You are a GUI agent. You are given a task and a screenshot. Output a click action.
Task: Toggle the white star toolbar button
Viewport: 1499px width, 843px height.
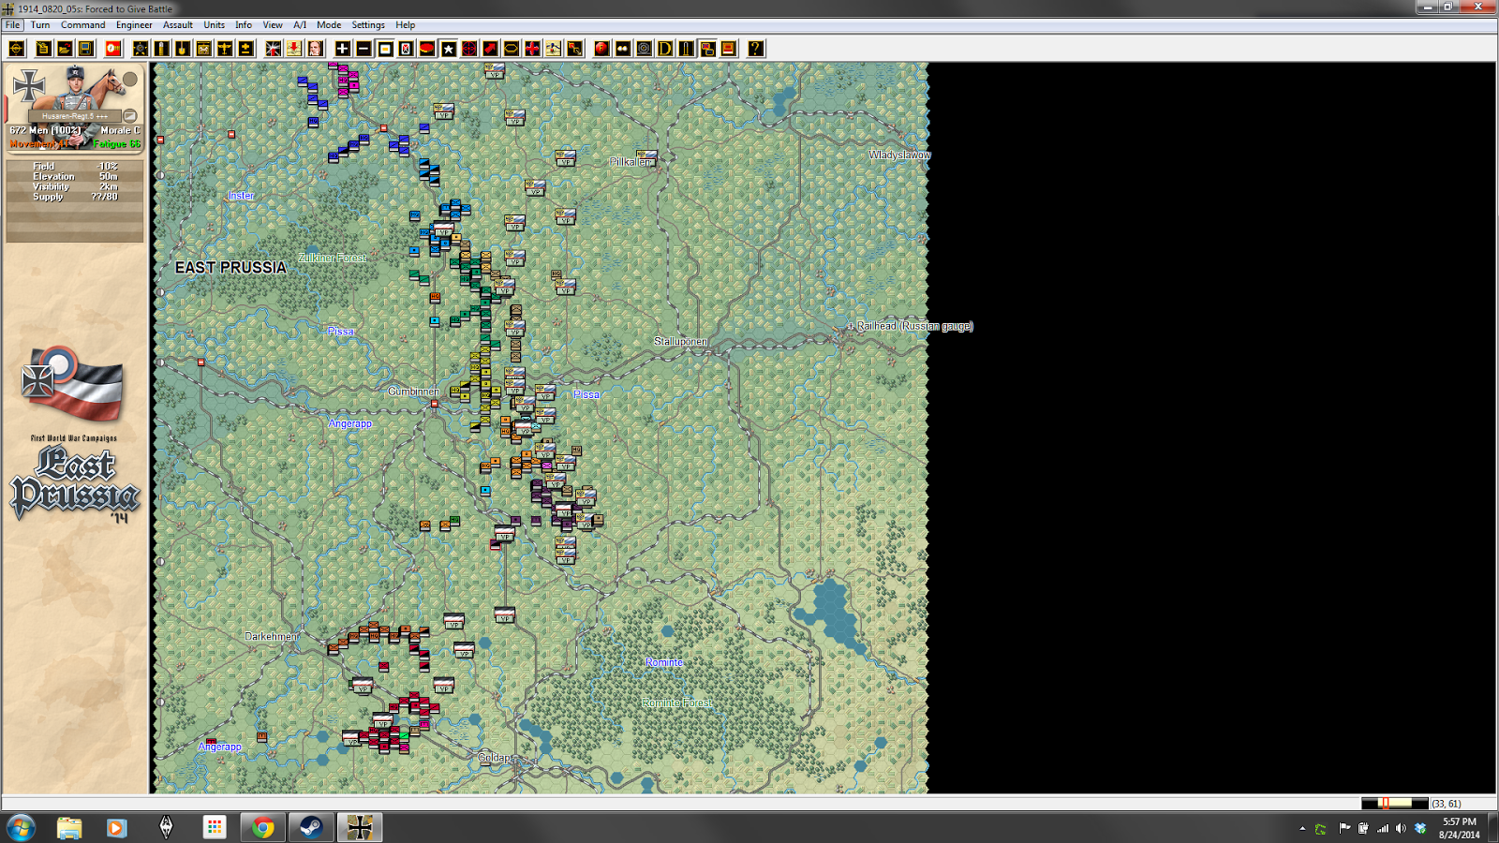(449, 49)
